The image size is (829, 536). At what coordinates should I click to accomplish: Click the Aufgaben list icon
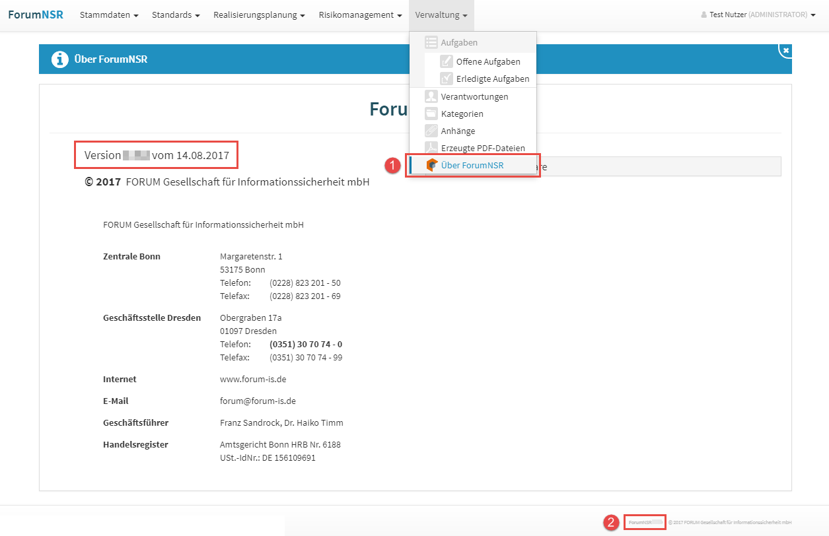(x=431, y=42)
